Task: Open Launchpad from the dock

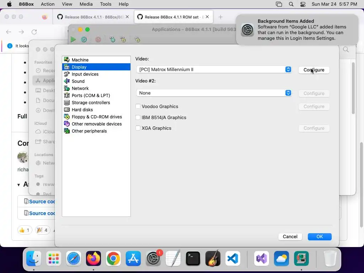Action: point(54,258)
